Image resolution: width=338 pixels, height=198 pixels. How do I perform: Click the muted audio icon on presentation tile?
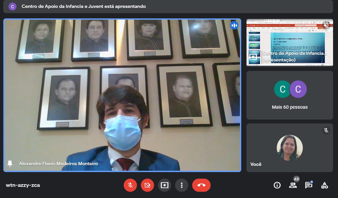[326, 25]
